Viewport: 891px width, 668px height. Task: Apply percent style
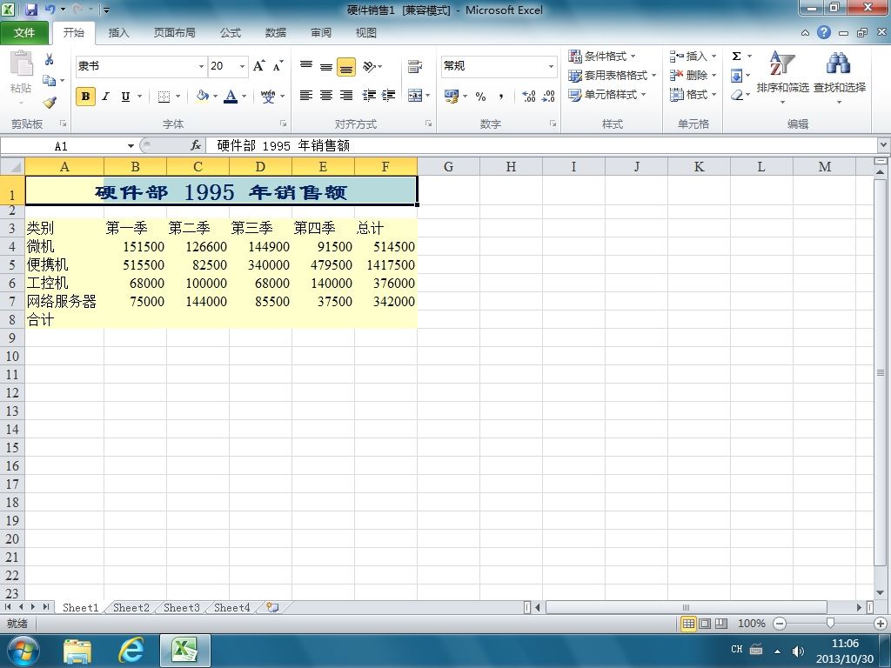[480, 96]
